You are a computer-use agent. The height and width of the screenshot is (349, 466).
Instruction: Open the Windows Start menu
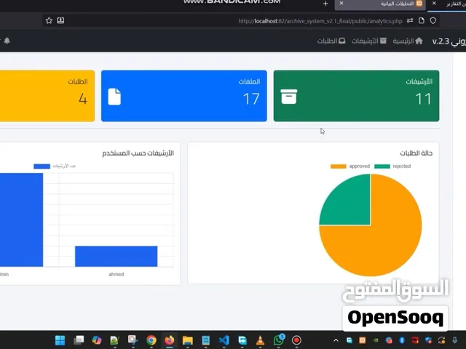tap(60, 340)
